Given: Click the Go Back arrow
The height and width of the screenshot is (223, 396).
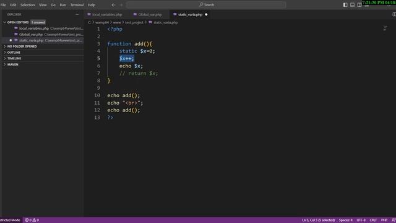Looking at the screenshot, I should [113, 5].
